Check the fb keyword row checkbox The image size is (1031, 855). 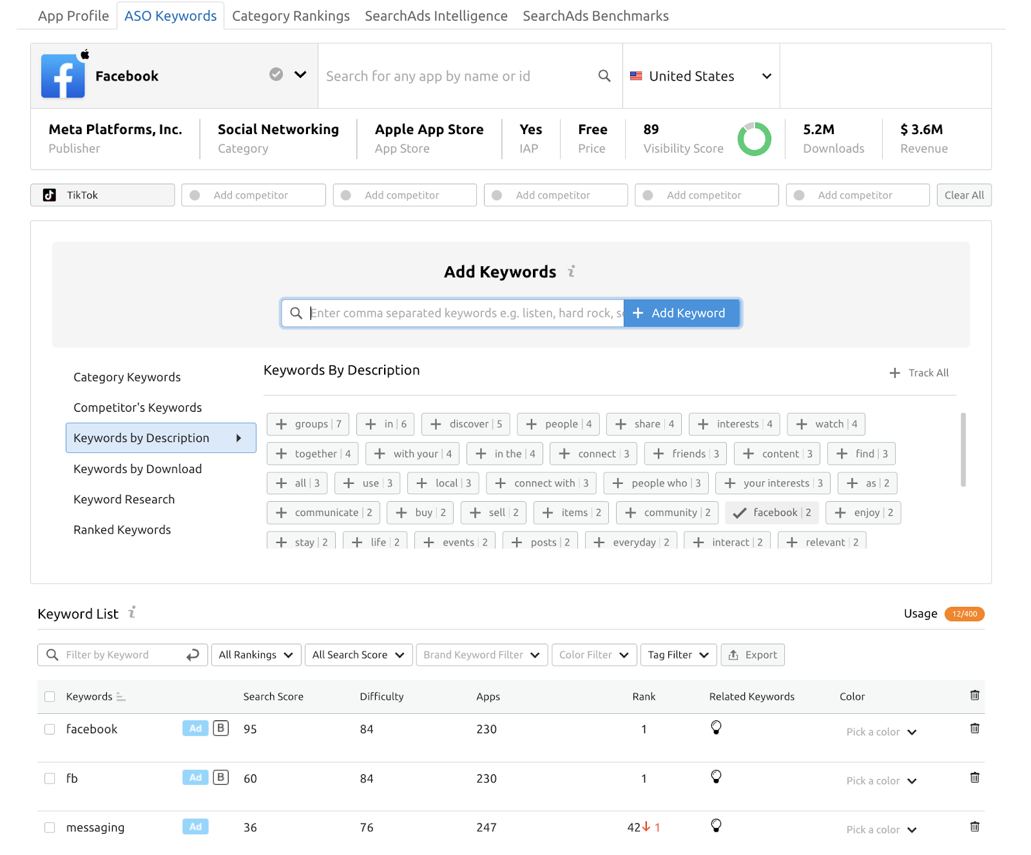50,778
